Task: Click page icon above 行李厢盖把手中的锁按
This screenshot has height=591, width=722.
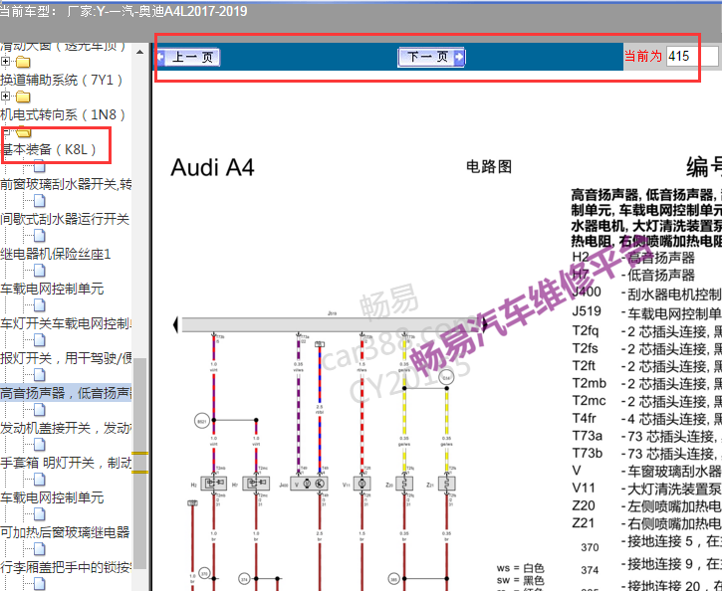Action: [x=40, y=549]
